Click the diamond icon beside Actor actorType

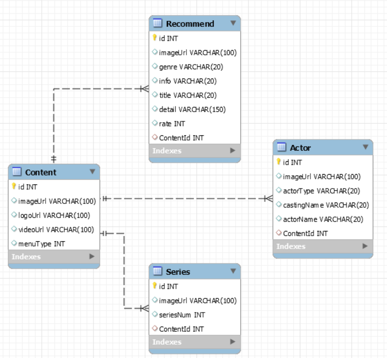click(279, 190)
